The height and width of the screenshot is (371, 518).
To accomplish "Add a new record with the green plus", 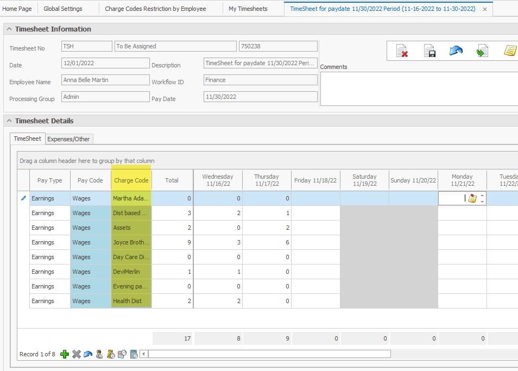I will pyautogui.click(x=65, y=354).
